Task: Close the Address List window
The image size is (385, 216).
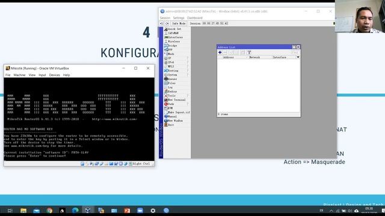Action: 298,47
